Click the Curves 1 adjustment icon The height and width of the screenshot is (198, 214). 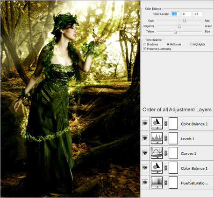(157, 153)
